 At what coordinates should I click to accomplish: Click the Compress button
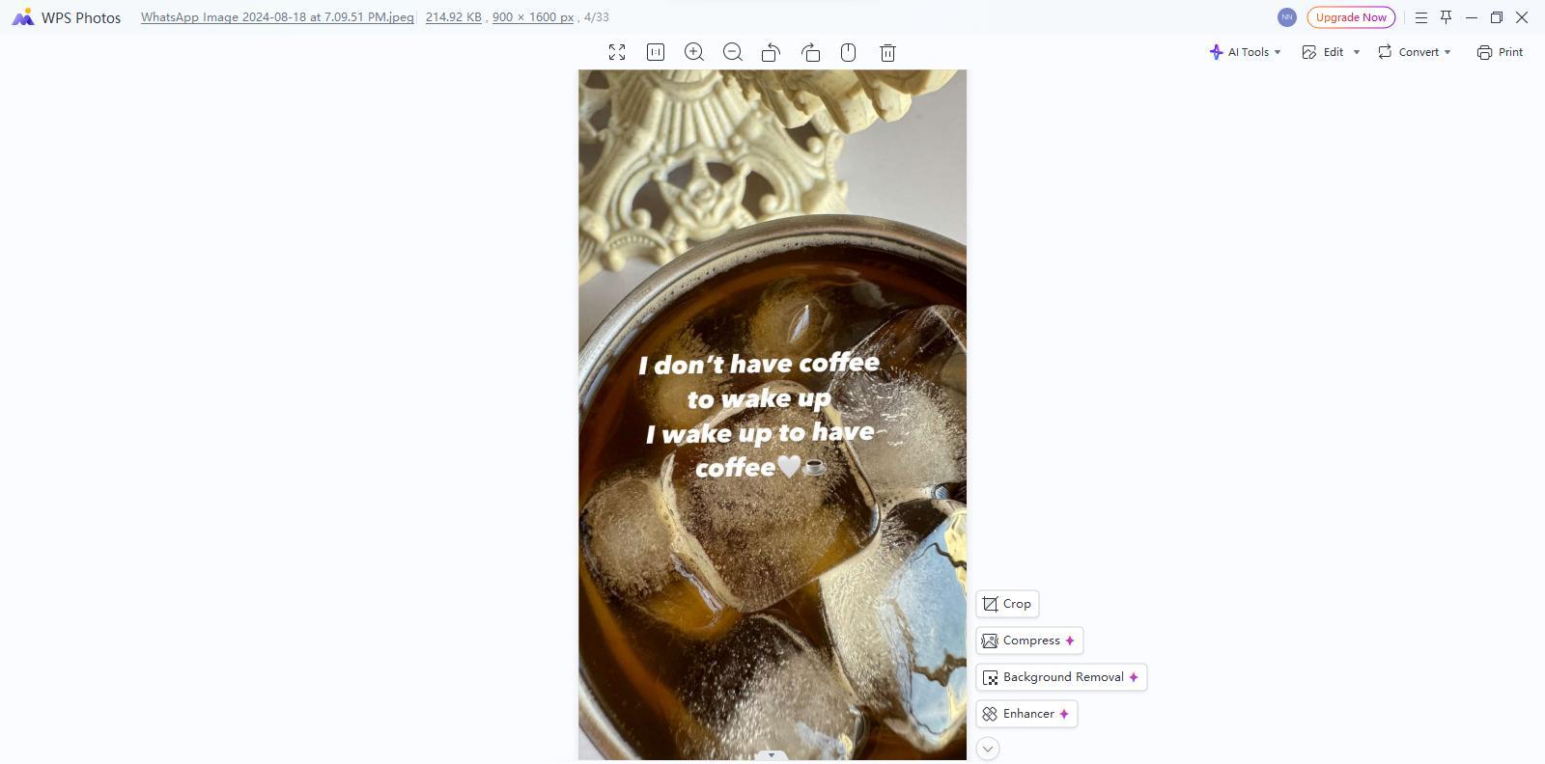[x=1029, y=641]
